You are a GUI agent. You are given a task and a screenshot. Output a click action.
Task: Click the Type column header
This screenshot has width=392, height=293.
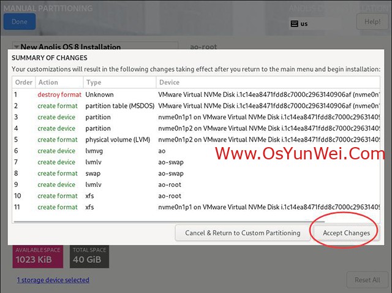(119, 82)
